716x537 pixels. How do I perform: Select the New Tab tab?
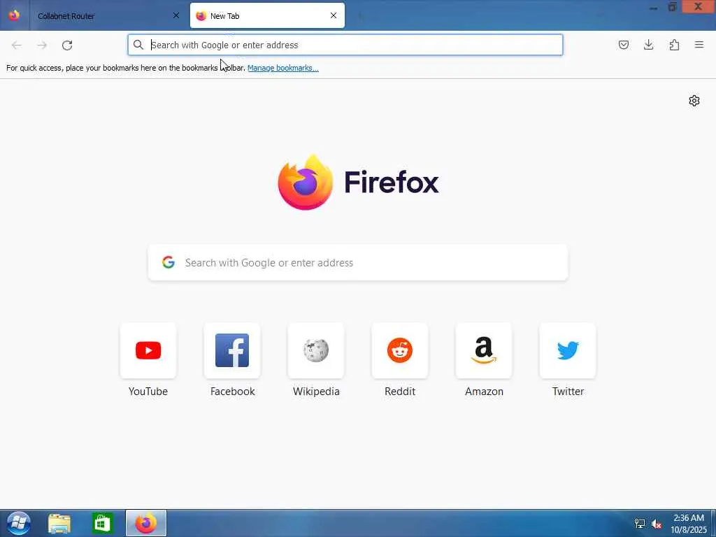(267, 15)
